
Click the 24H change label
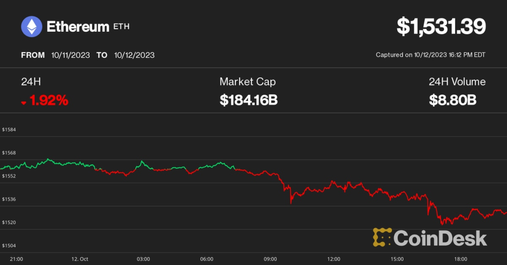(31, 82)
